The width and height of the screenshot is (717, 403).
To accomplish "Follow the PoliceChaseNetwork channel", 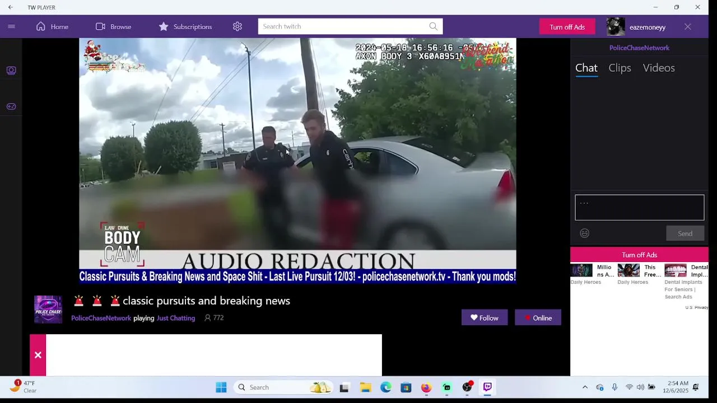I will pyautogui.click(x=485, y=318).
